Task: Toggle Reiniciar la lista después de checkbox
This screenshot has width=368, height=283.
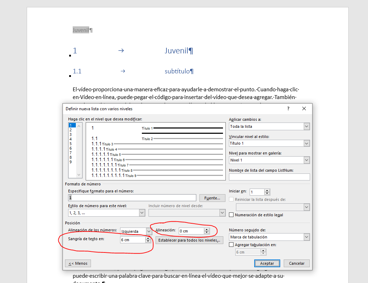Action: (x=231, y=199)
